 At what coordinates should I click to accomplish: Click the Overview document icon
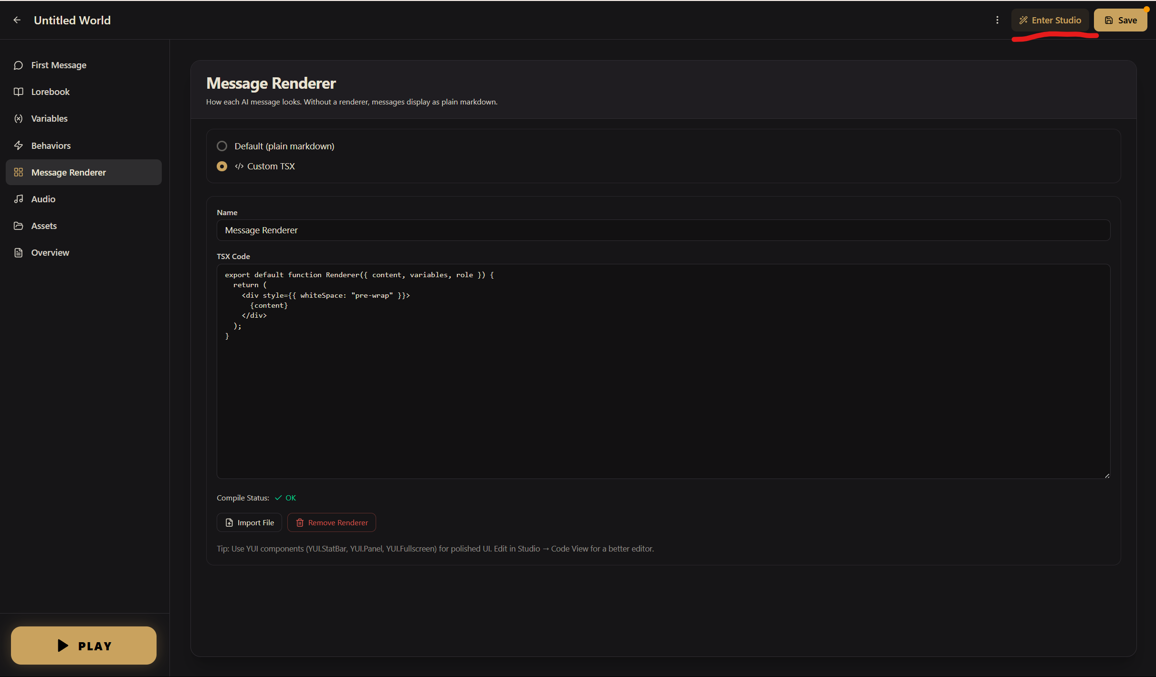(19, 252)
